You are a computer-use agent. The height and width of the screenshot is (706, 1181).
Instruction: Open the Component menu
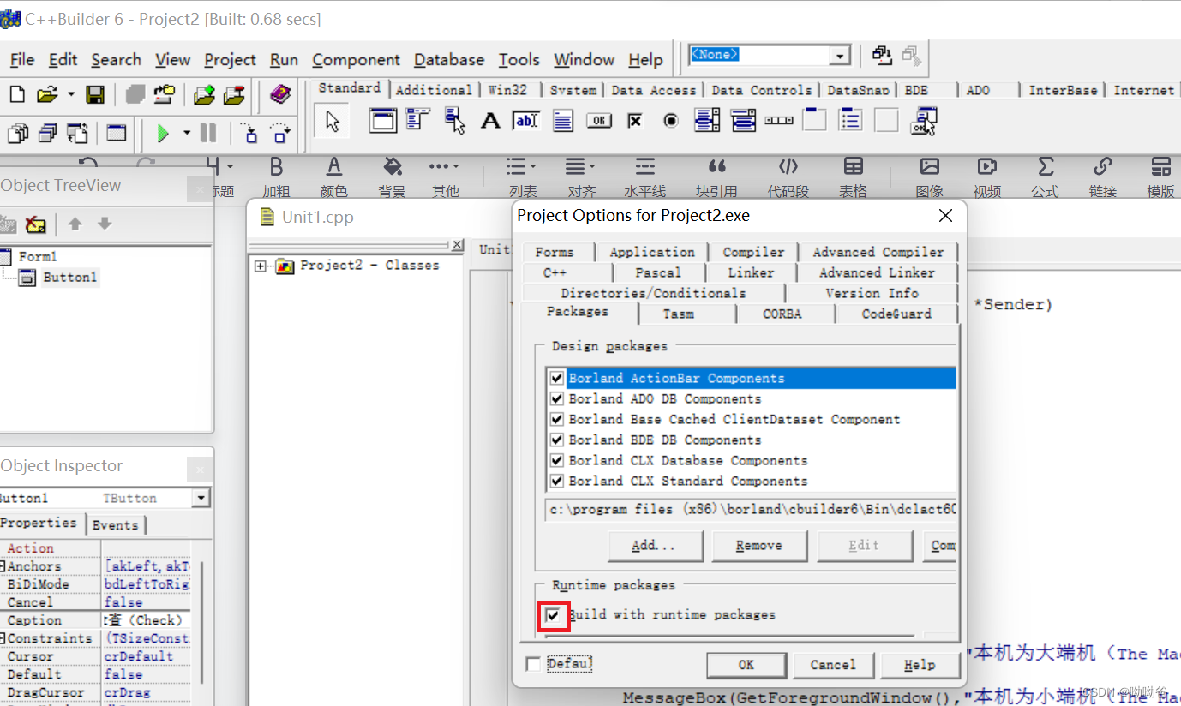[356, 59]
